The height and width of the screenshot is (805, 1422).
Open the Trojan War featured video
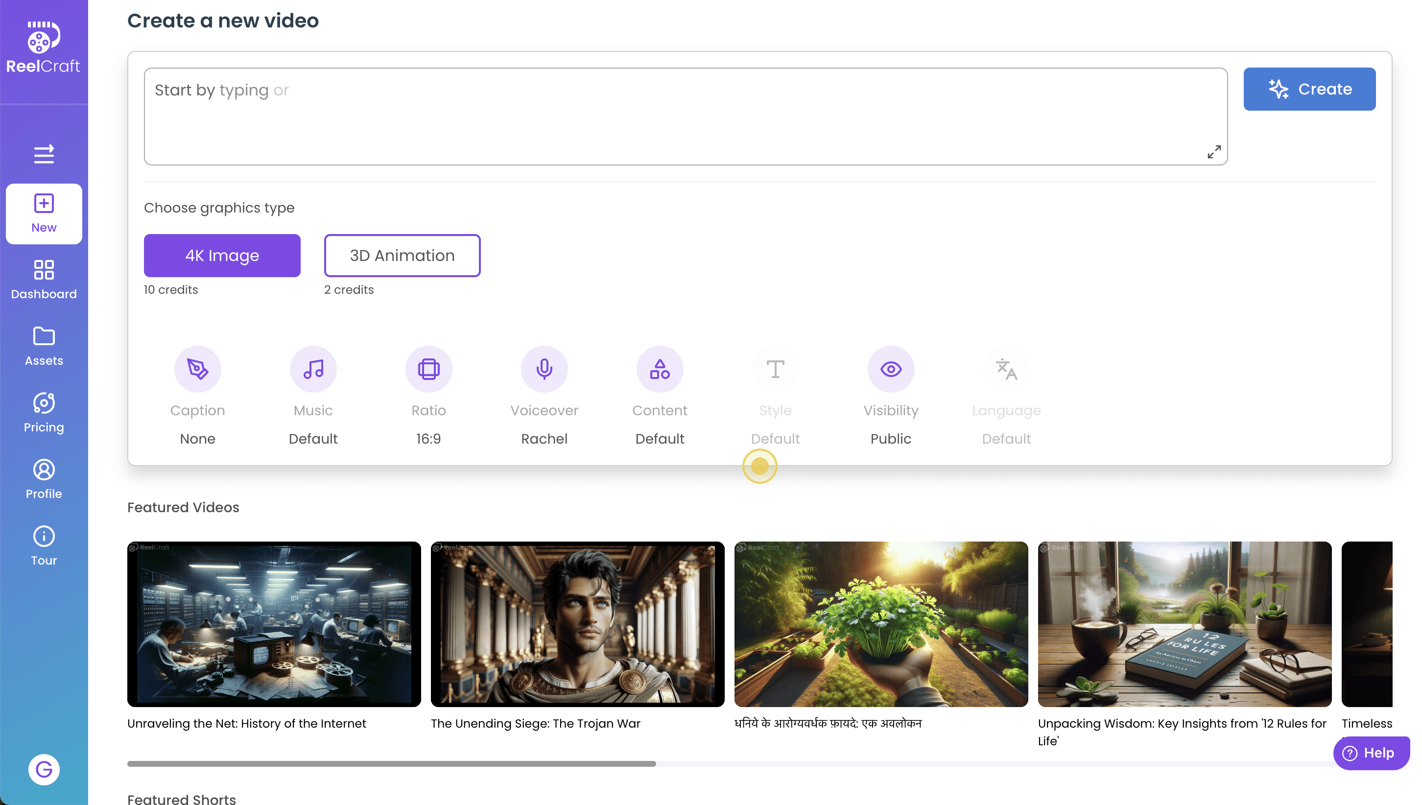pyautogui.click(x=577, y=624)
